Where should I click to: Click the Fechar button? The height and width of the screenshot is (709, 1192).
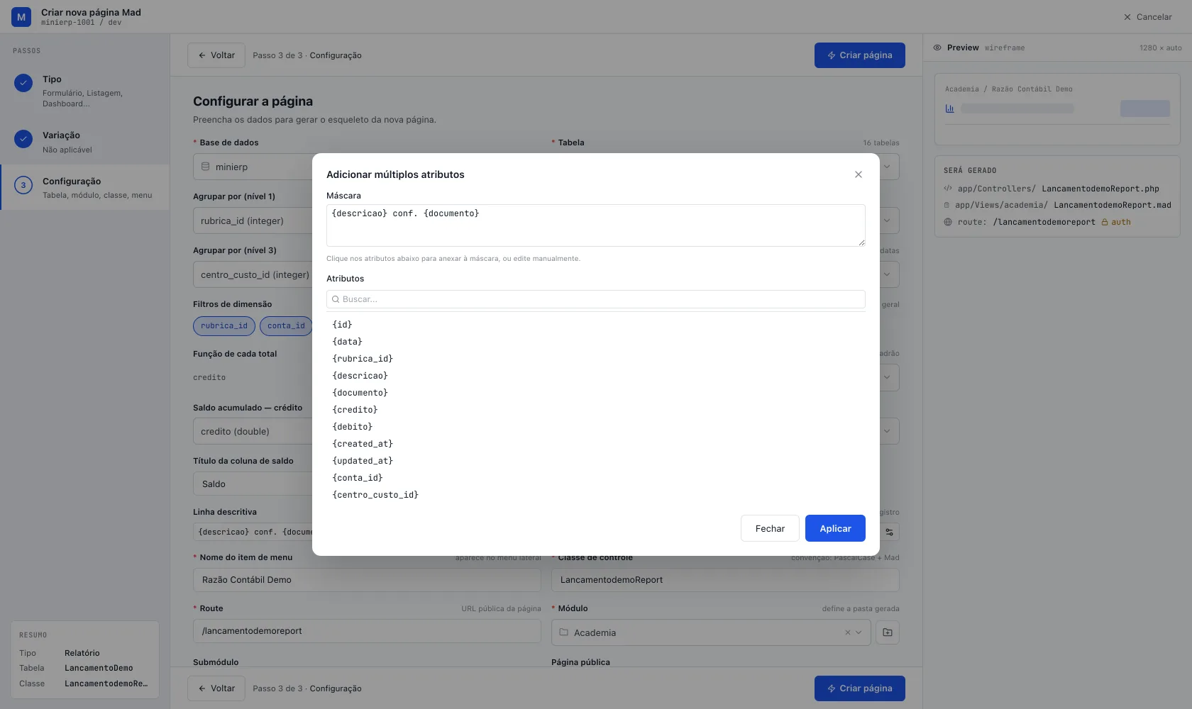[x=770, y=528]
